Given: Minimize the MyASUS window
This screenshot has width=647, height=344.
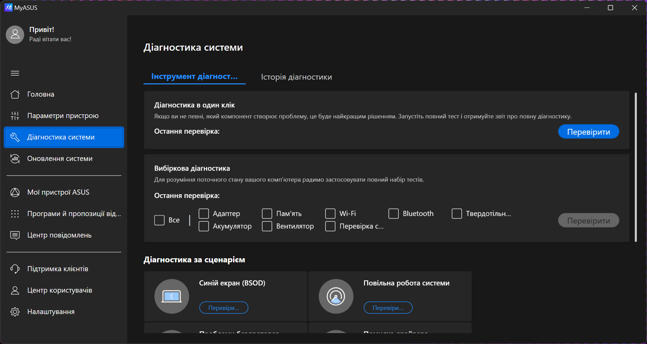Looking at the screenshot, I should click(x=587, y=7).
